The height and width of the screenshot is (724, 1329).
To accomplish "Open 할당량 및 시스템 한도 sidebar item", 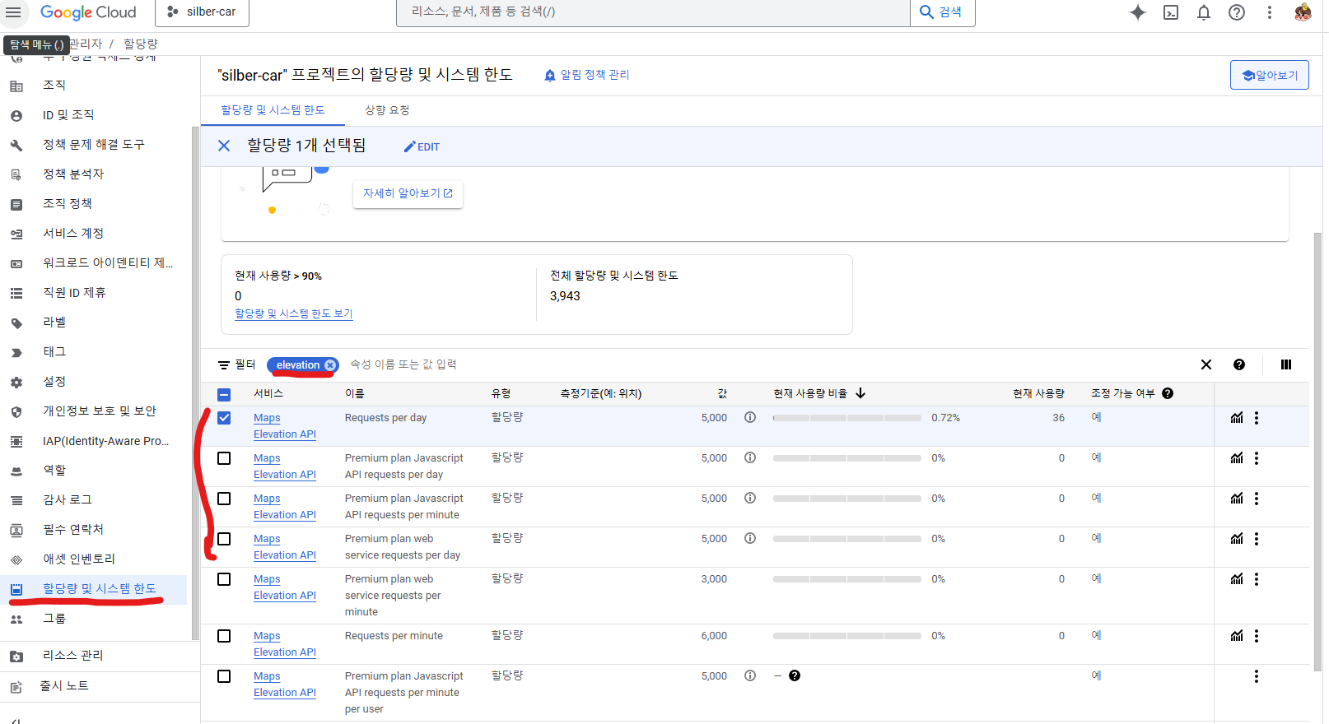I will 94,588.
